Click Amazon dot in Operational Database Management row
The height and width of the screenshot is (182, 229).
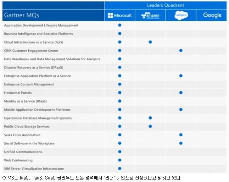(x=150, y=118)
